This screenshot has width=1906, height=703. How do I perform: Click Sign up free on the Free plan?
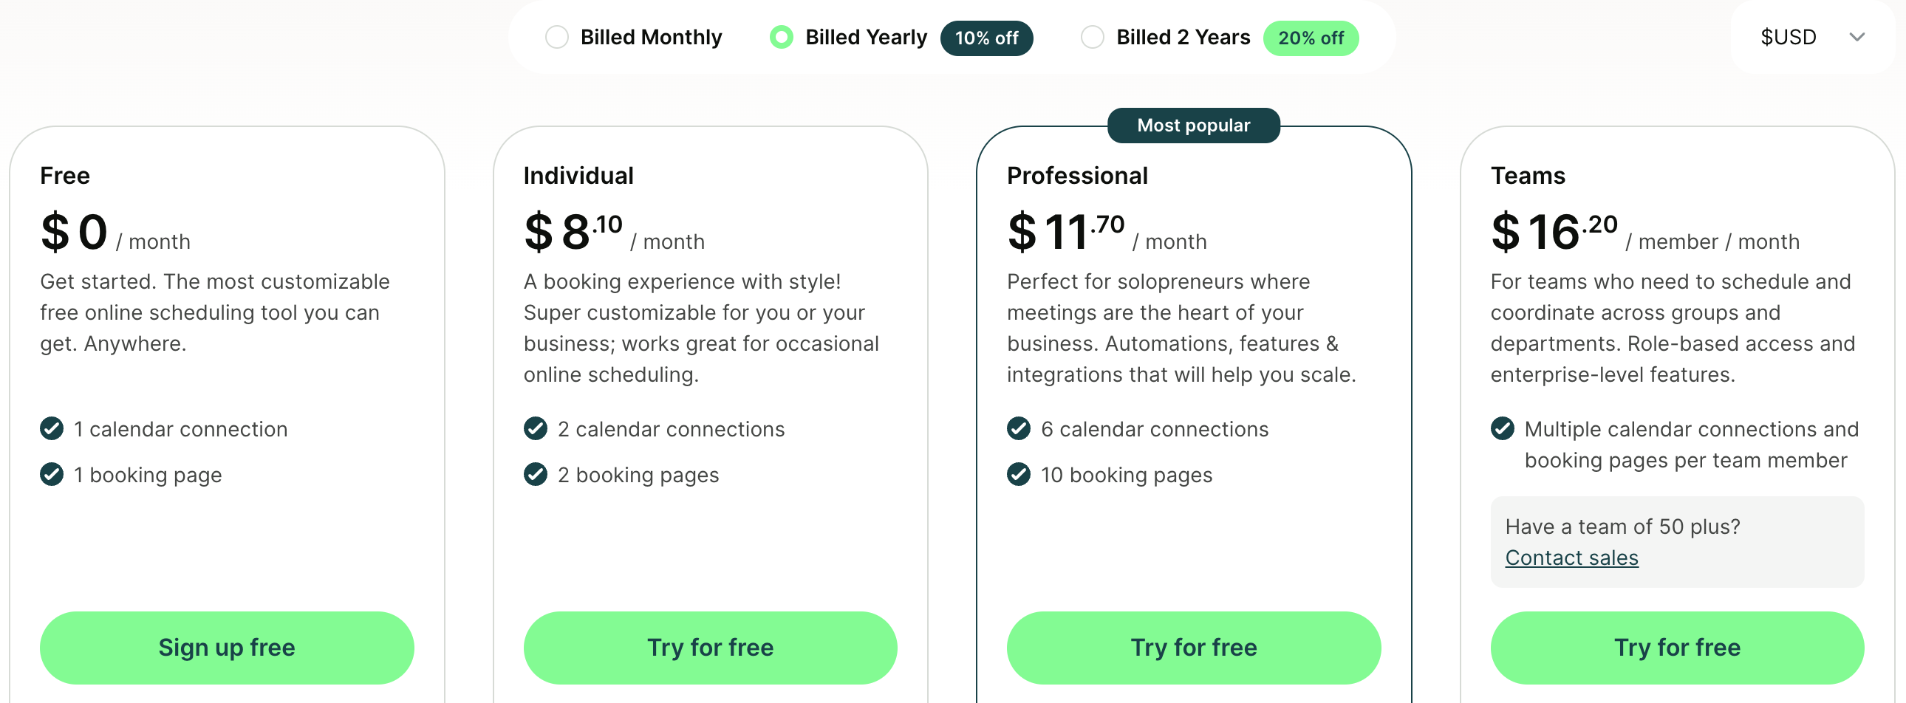226,647
